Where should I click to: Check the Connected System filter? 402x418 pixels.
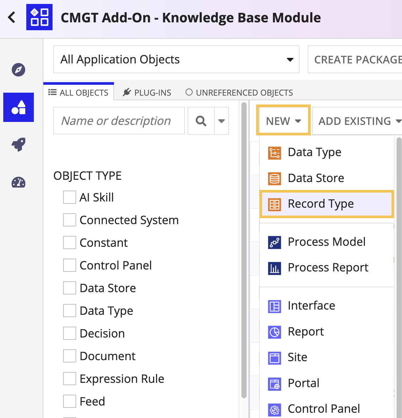click(70, 220)
